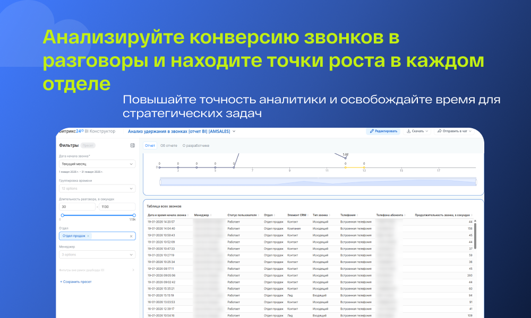Sort by 'Продолжительность звонка, в секундах' column
The image size is (531, 318).
click(x=473, y=215)
